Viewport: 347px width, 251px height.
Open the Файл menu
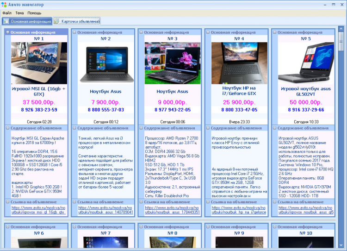(x=7, y=13)
